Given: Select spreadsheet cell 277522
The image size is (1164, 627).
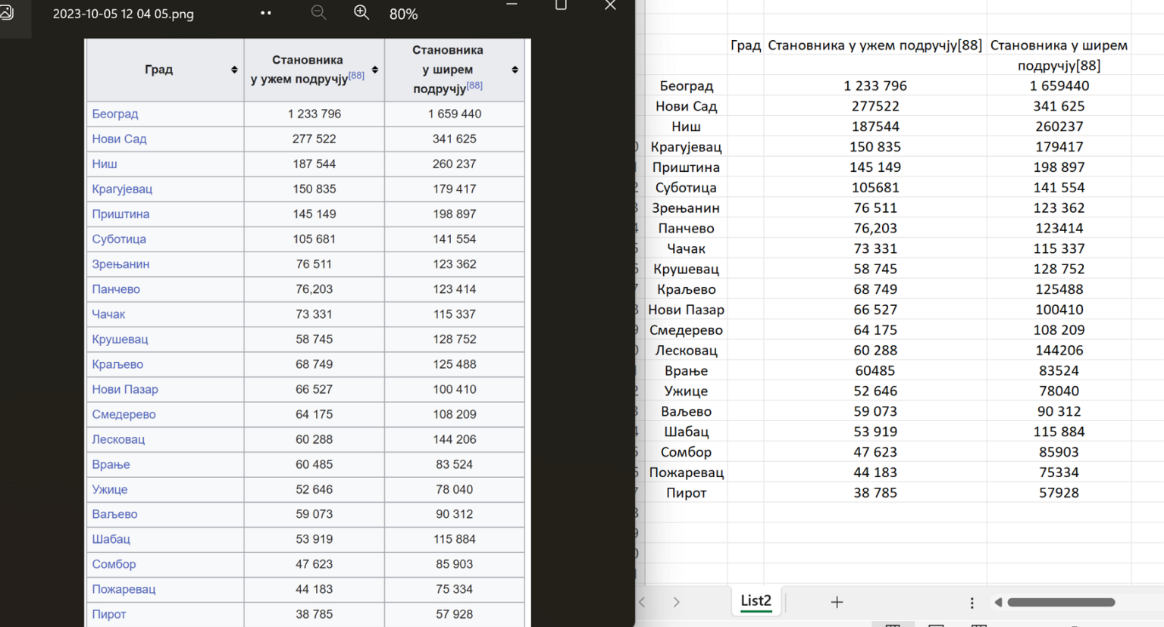Looking at the screenshot, I should click(x=875, y=107).
